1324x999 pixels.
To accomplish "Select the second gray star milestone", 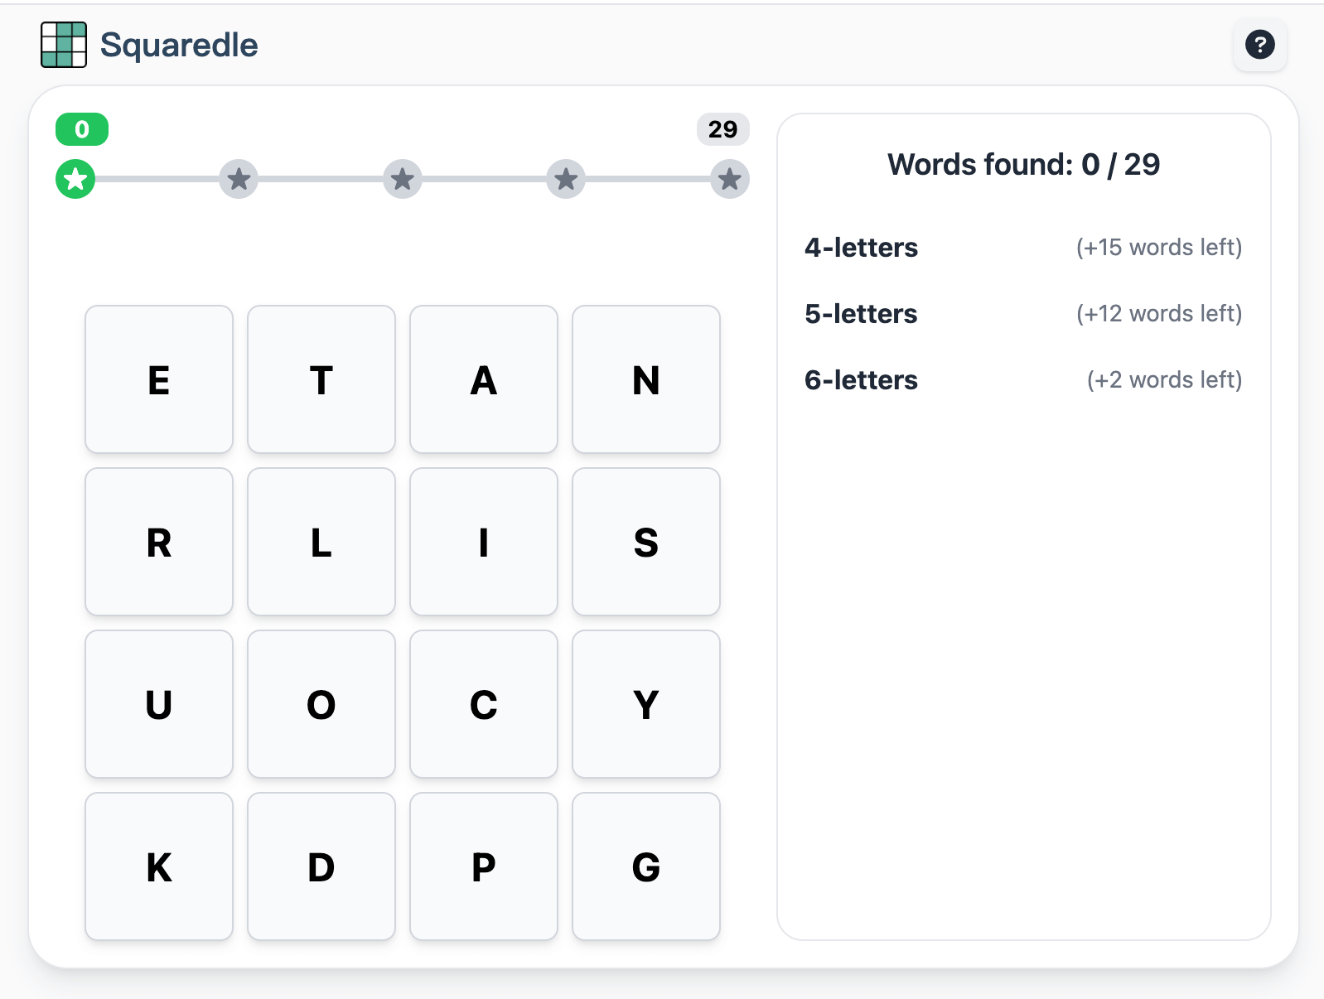I will coord(239,178).
